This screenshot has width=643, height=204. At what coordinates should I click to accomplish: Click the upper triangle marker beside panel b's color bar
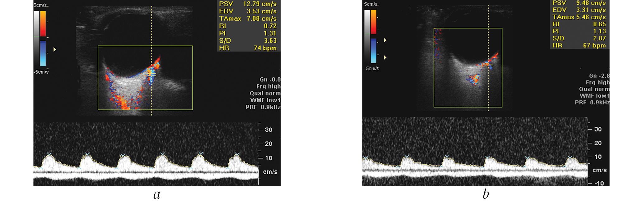click(x=385, y=40)
